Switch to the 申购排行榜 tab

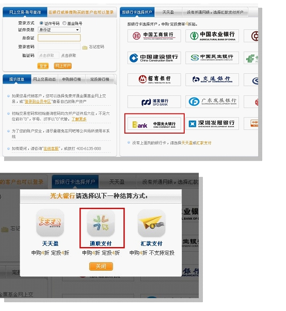72,79
